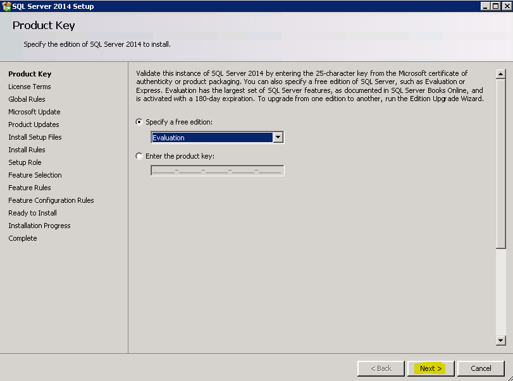
Task: Maximize the SQL Server 2014 Setup window
Action: tap(496, 6)
